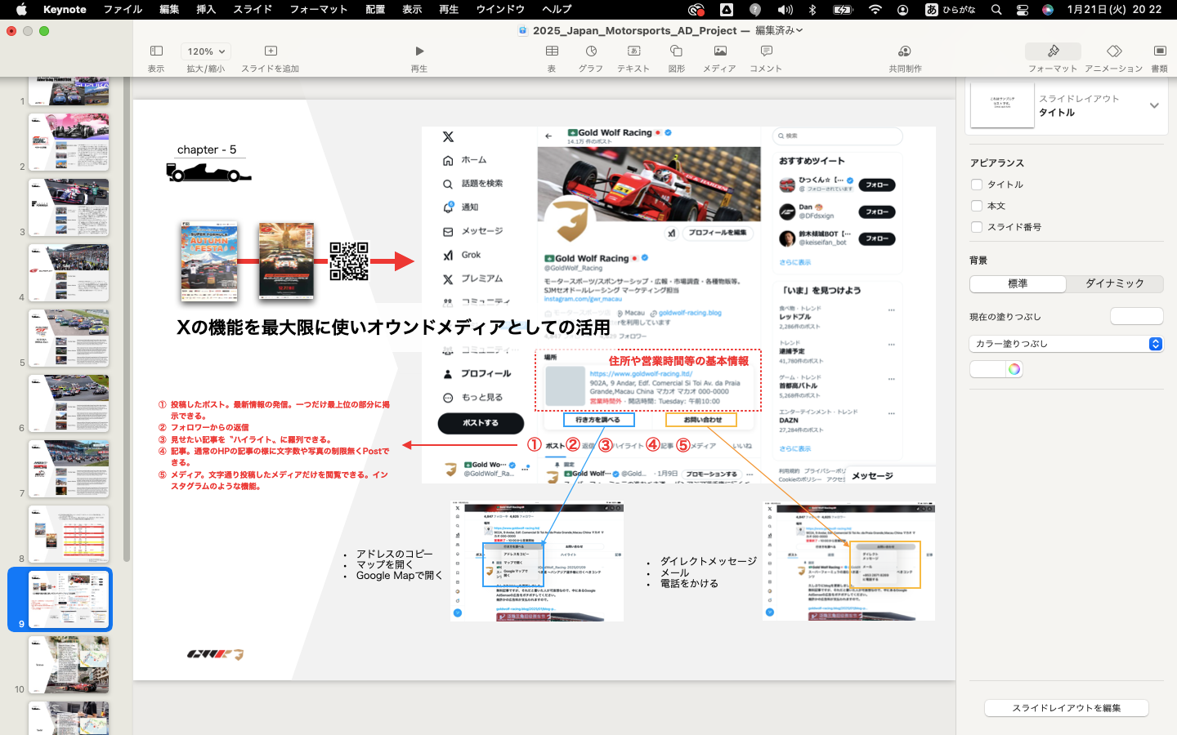Open the document title 編集済み chevron
The height and width of the screenshot is (735, 1177).
(x=799, y=30)
